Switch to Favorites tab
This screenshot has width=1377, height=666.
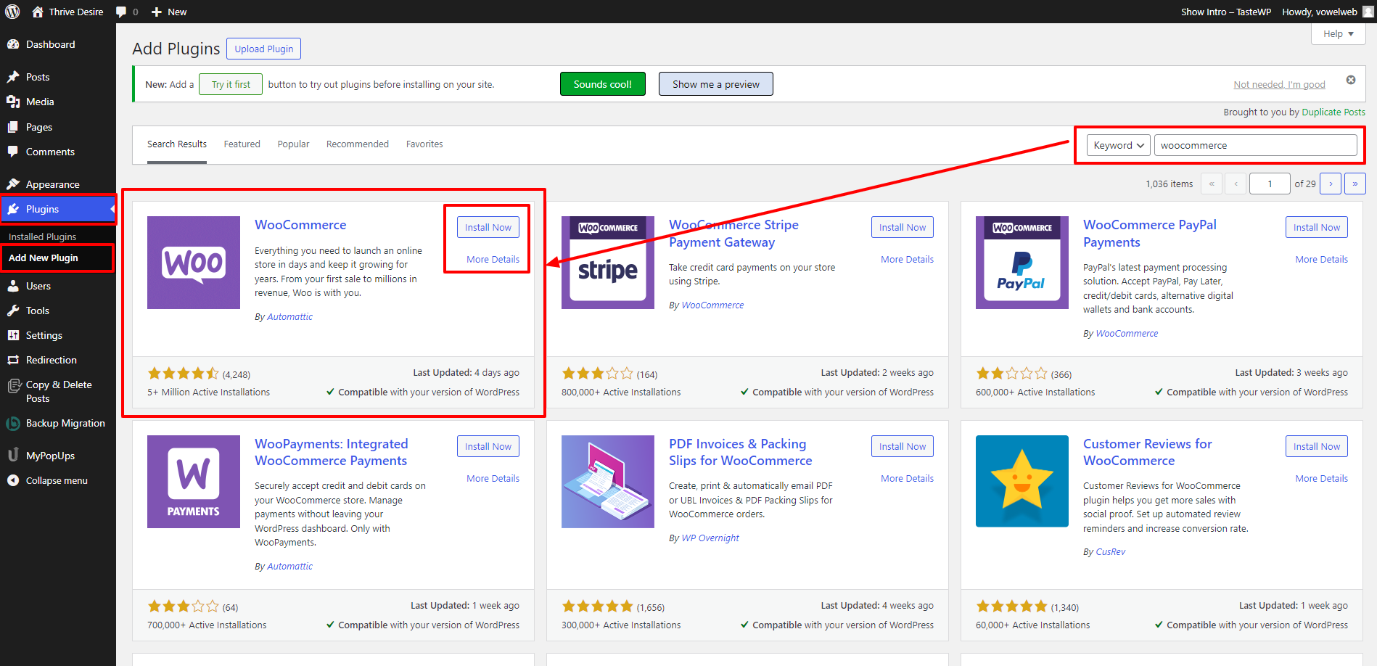click(x=424, y=144)
